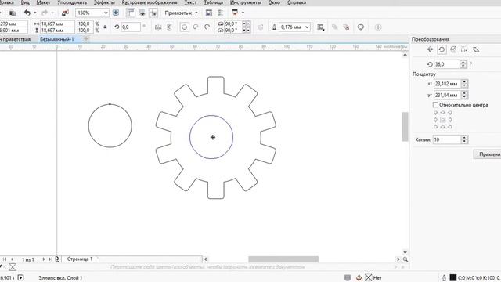Select the Position transform icon in docker
The image size is (501, 282).
pyautogui.click(x=430, y=49)
